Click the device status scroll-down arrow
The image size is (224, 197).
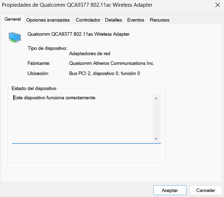point(156,139)
